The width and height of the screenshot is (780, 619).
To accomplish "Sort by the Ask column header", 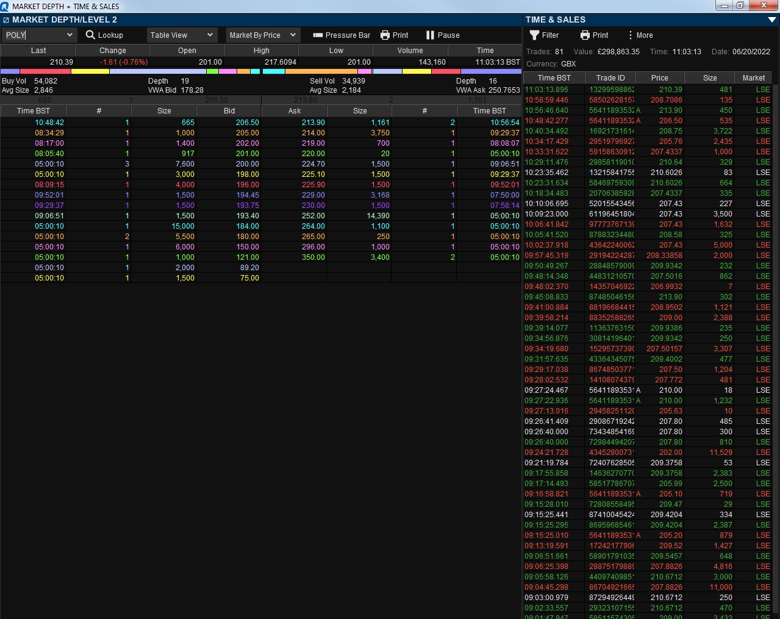I will click(295, 111).
